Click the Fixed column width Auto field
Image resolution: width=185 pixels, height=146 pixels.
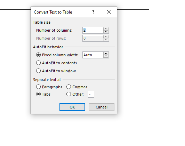(93, 55)
